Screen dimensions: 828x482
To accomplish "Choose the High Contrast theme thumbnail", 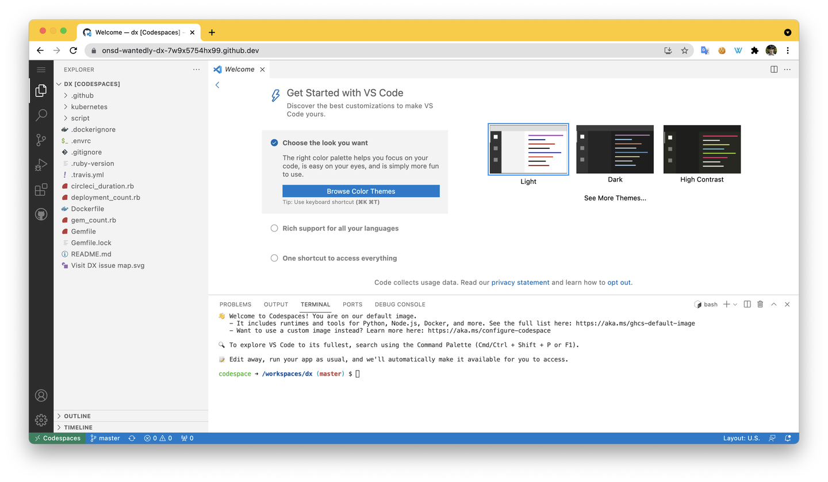I will (702, 149).
